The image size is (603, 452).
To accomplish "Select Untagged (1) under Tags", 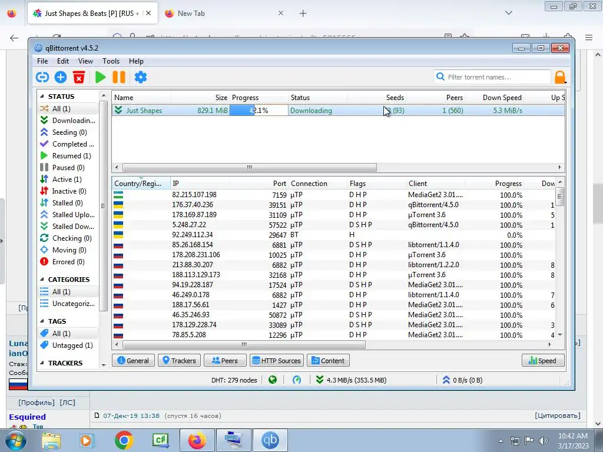I will [x=68, y=345].
